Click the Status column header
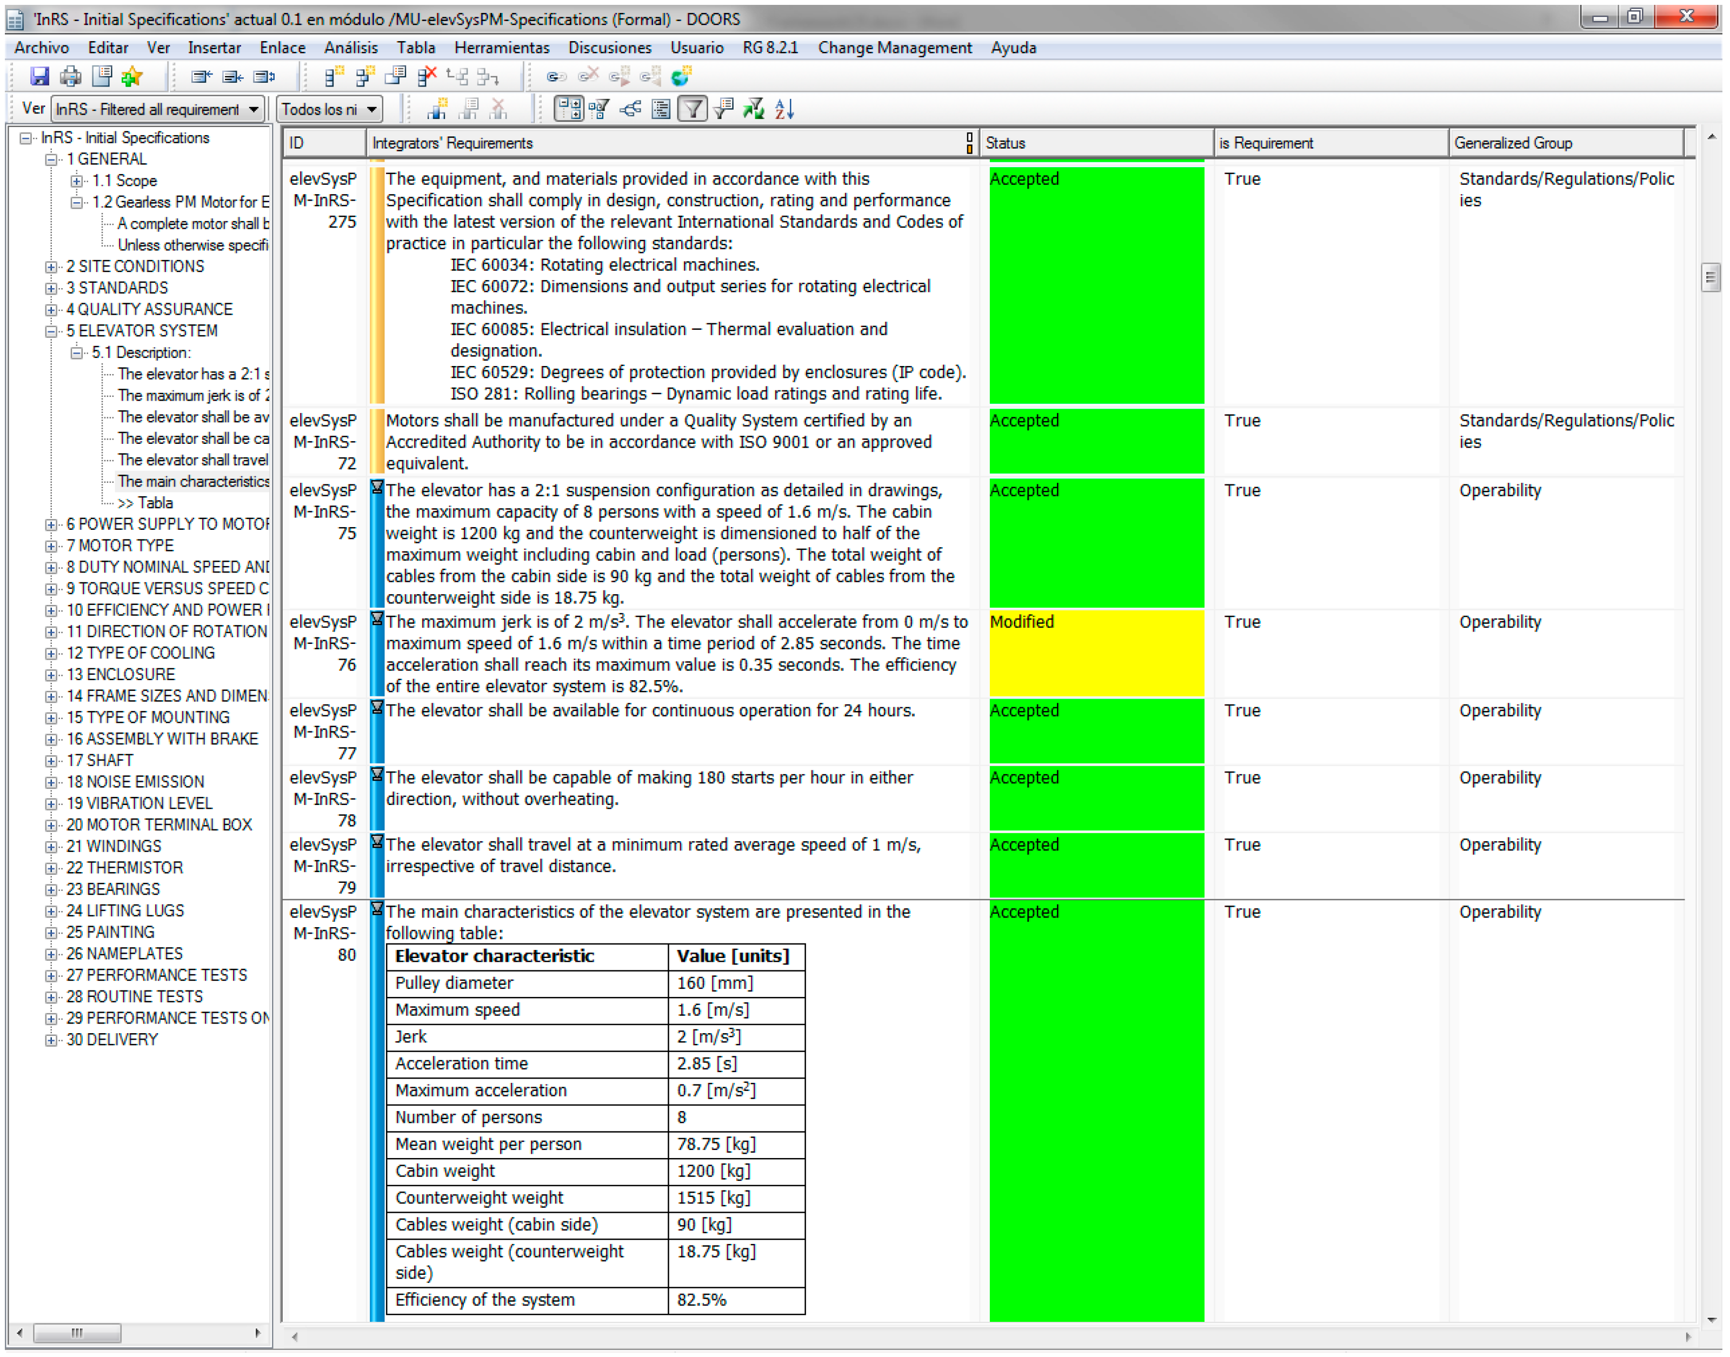 coord(1096,143)
